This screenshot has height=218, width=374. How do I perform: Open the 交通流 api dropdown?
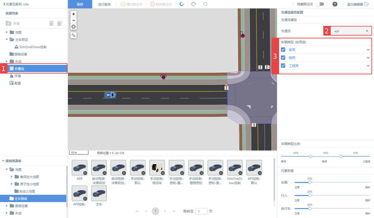pyautogui.click(x=351, y=31)
